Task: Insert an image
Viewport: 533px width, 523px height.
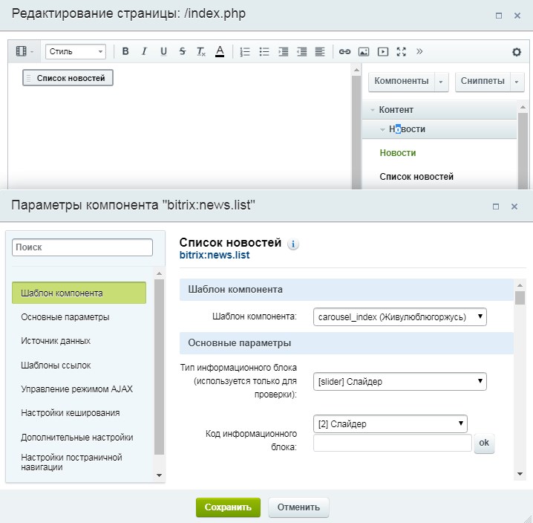Action: (364, 51)
